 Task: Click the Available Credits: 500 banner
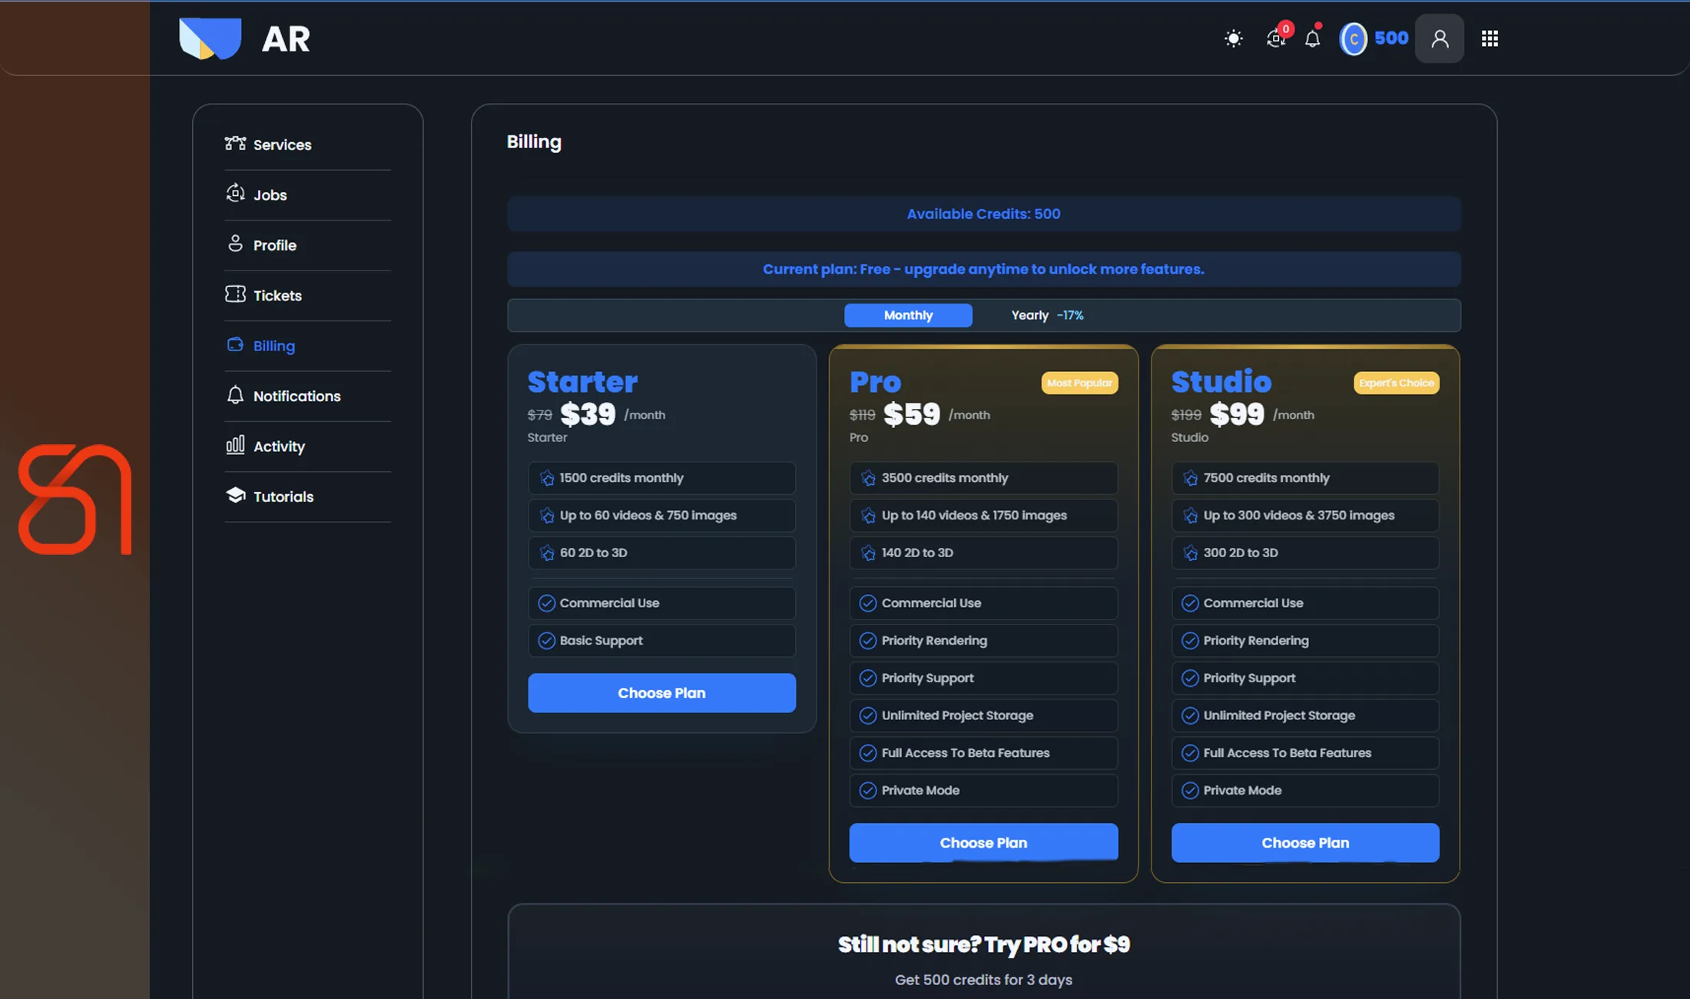coord(984,214)
